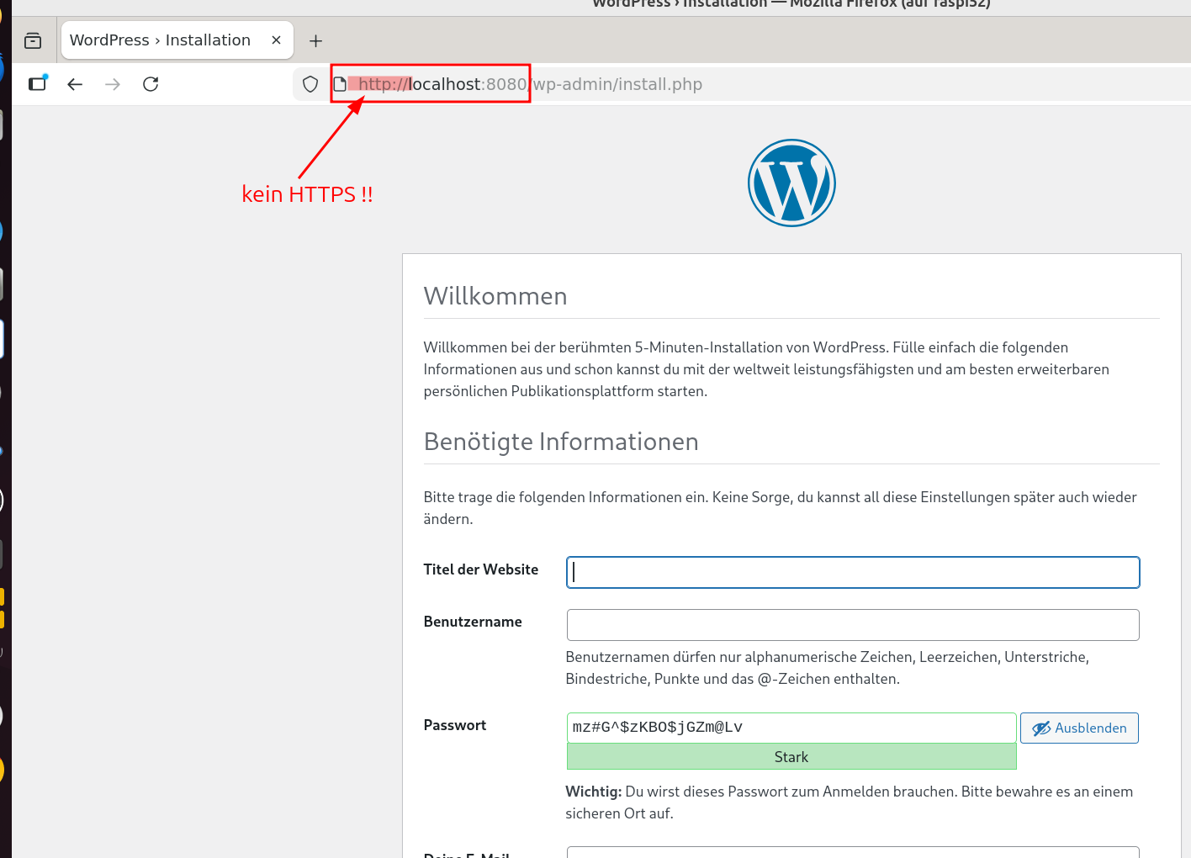The width and height of the screenshot is (1191, 858).
Task: Toggle the Firefox sidebar button
Action: (x=38, y=83)
